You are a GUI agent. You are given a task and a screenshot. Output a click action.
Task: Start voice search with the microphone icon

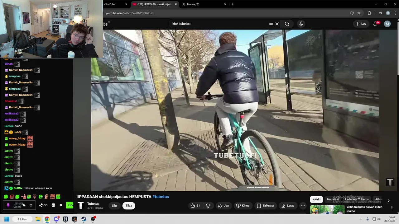(x=301, y=24)
